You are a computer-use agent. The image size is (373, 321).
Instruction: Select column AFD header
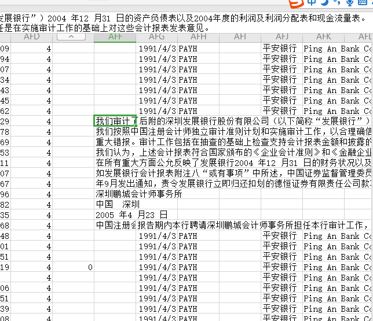click(32, 37)
